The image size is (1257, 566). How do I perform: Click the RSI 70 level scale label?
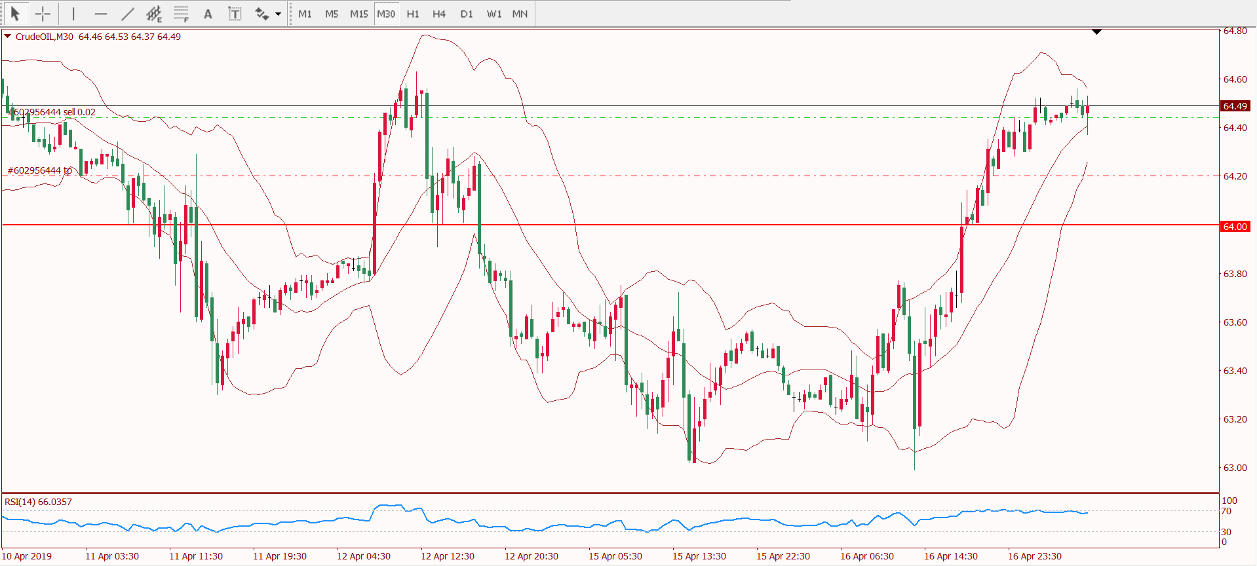pos(1226,511)
